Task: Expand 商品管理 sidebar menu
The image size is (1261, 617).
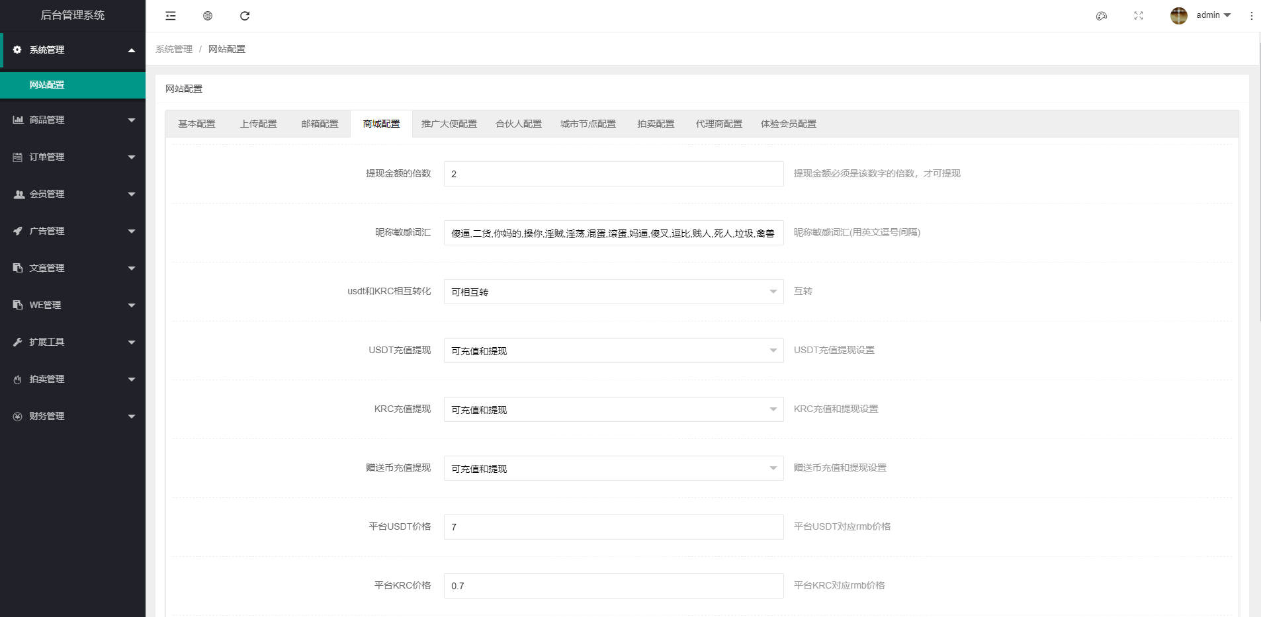Action: [73, 120]
